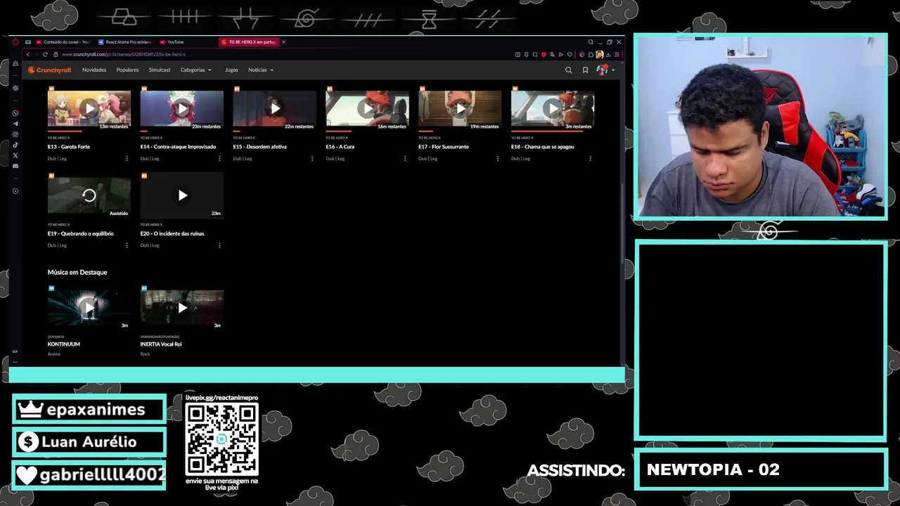Open more options for E14 Contra-ataque Improvisado

click(219, 159)
